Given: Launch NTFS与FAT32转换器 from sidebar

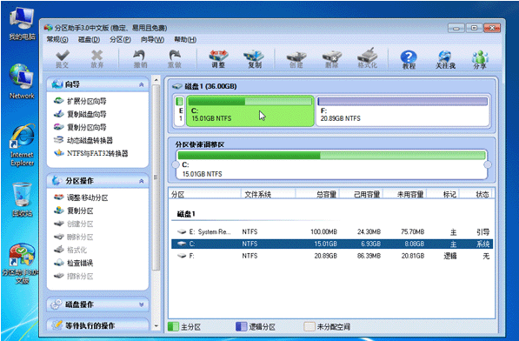Looking at the screenshot, I should pyautogui.click(x=90, y=153).
